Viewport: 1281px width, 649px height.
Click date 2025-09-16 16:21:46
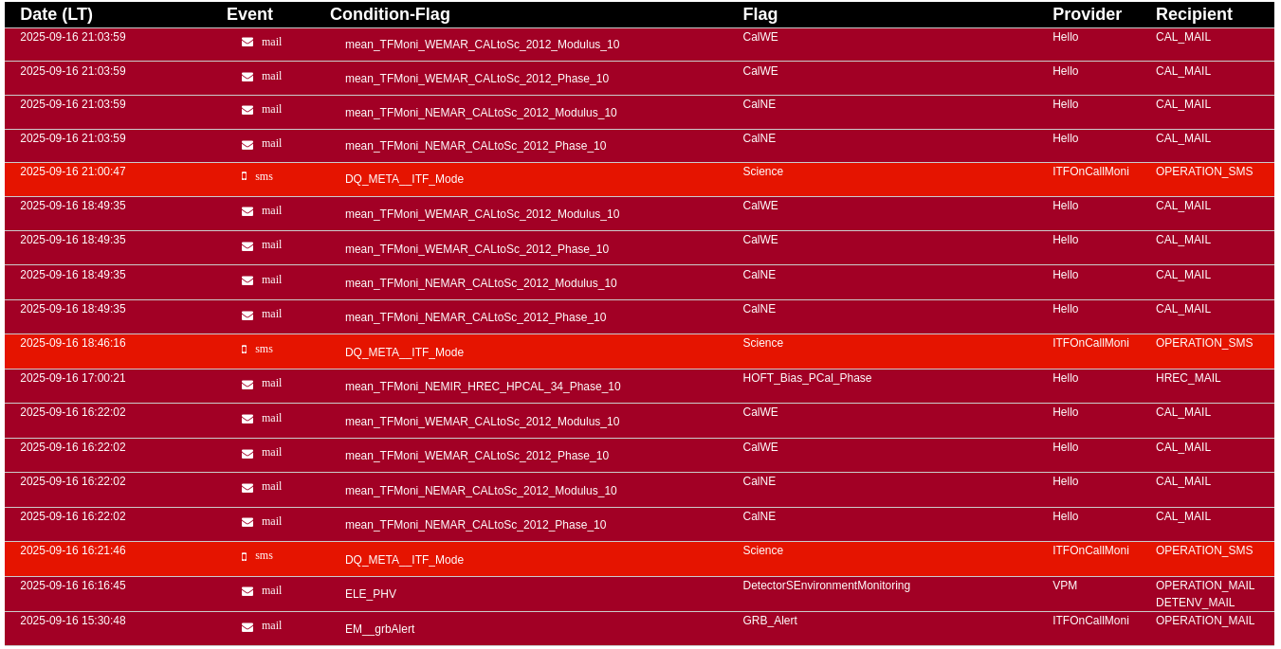pyautogui.click(x=73, y=550)
